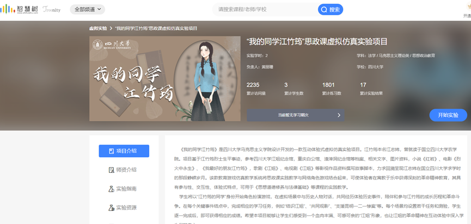Switch to the 师资介绍 tab

pyautogui.click(x=124, y=170)
